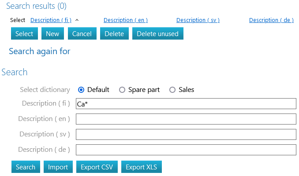Choose the Spare part dictionary option
The image size is (299, 176).
(122, 90)
